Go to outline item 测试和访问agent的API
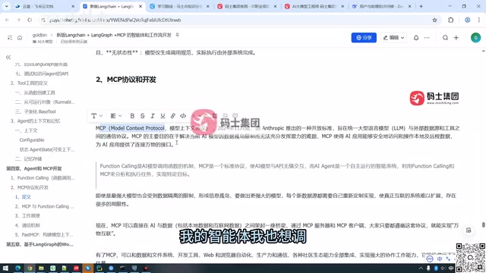This screenshot has width=486, height=273. coord(42,74)
